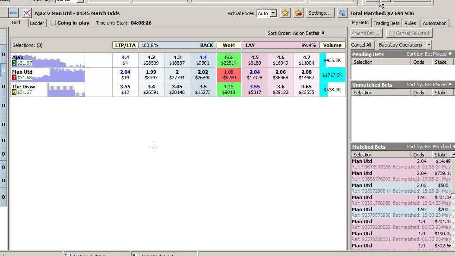Click the BACK 100.8% header
Screen dimensions: 455x256
pyautogui.click(x=177, y=45)
